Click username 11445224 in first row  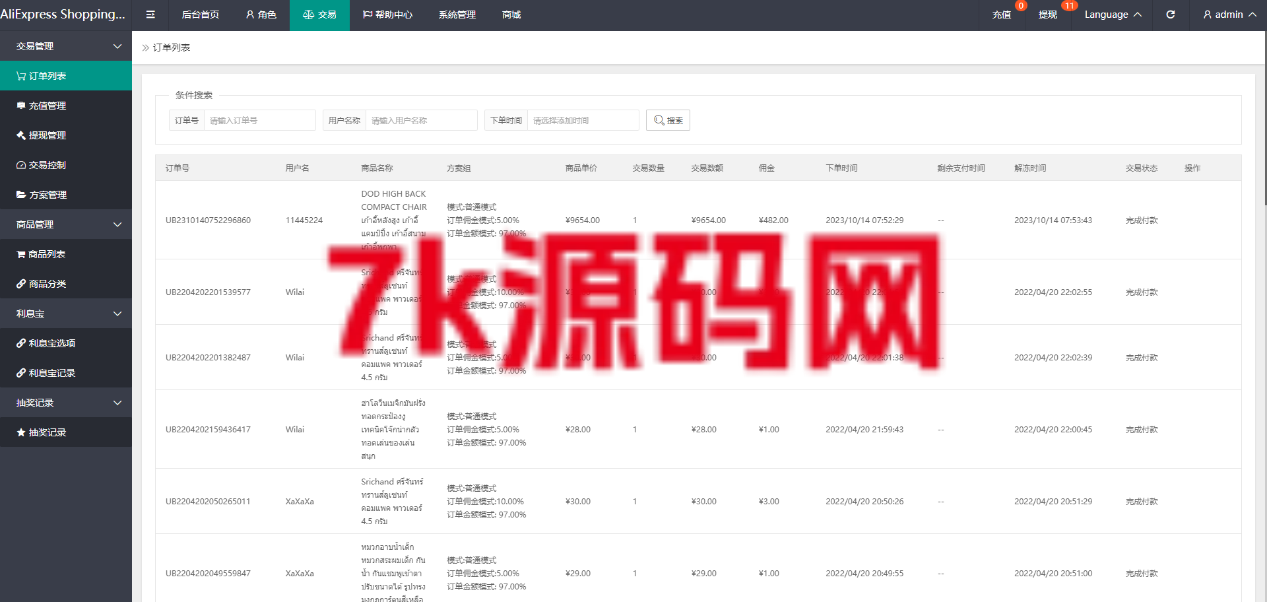point(304,220)
